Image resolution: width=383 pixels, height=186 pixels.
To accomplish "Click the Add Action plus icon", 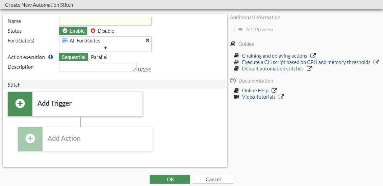I will pos(30,139).
